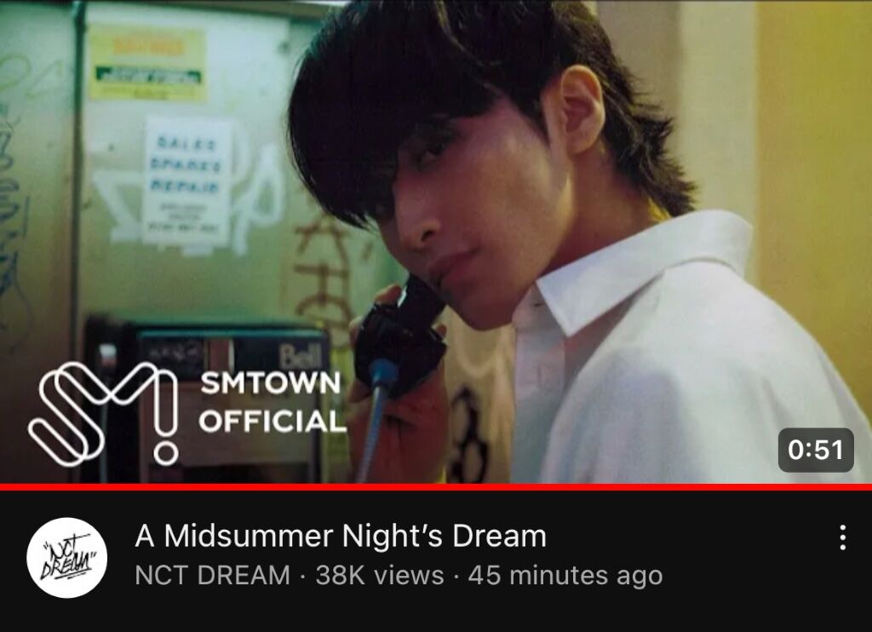Click the 38K views text
This screenshot has width=872, height=632.
point(379,575)
